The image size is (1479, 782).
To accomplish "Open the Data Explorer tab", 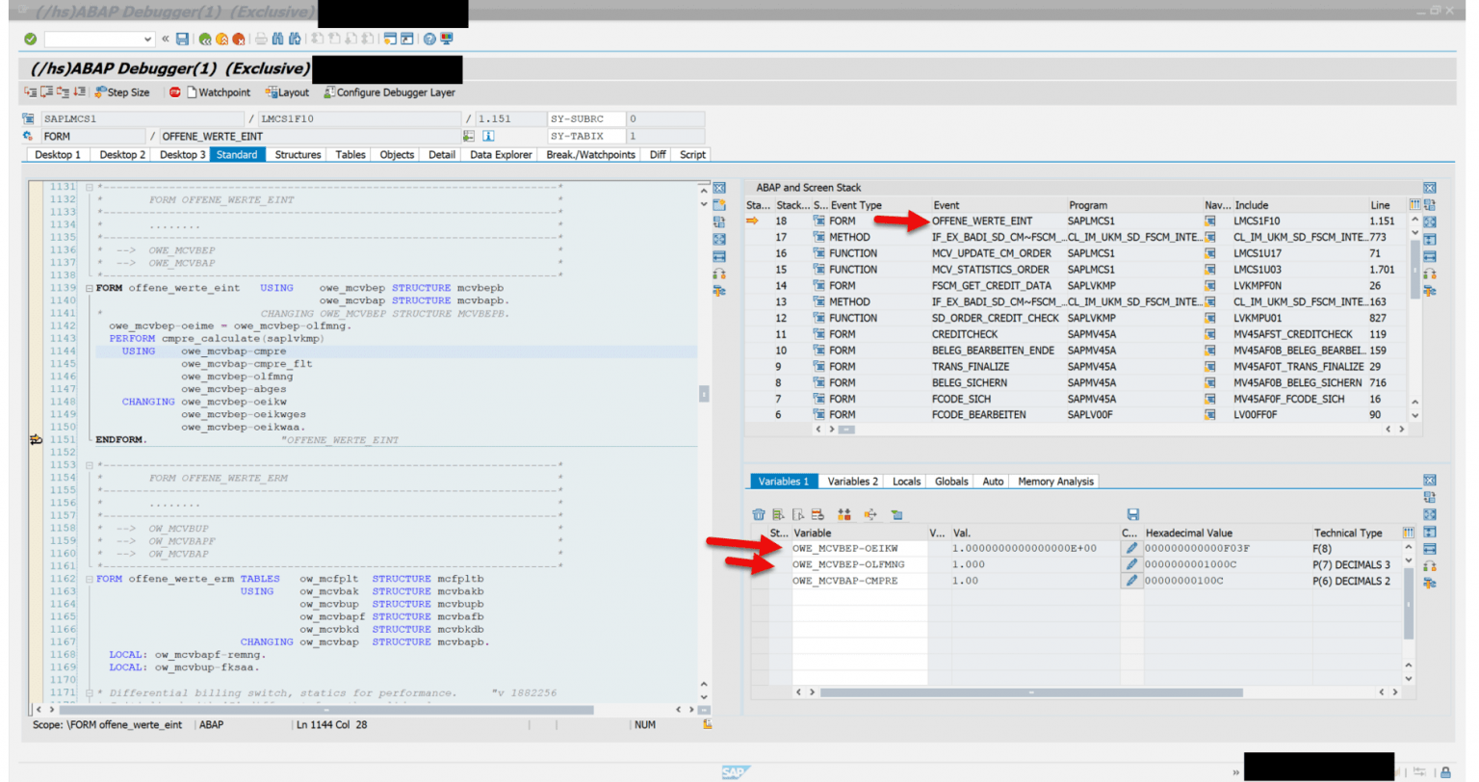I will (x=502, y=154).
